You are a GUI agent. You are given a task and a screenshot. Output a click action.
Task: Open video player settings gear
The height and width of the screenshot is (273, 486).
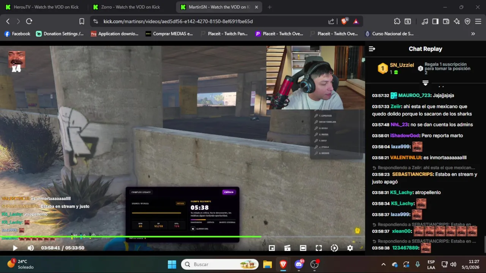[x=350, y=248]
